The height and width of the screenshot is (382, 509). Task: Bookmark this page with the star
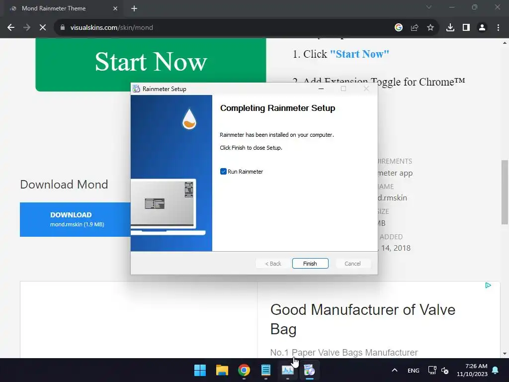point(430,28)
